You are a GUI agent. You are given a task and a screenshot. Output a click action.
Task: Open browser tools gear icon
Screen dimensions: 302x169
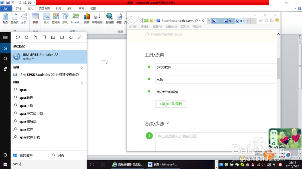coord(271,20)
